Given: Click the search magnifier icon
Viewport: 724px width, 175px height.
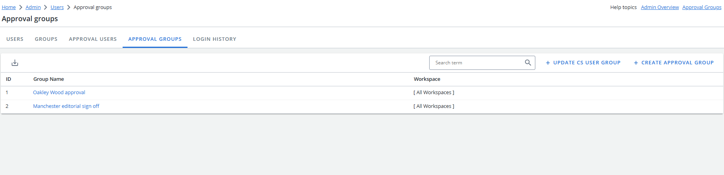Looking at the screenshot, I should click(x=528, y=63).
